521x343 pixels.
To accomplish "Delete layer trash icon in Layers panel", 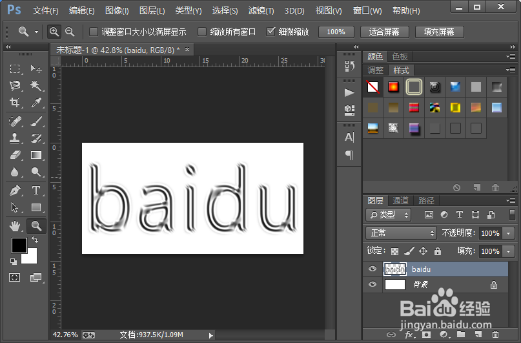I will [495, 335].
